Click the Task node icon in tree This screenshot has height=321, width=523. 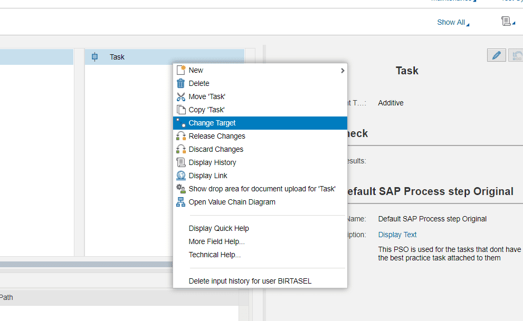point(94,57)
